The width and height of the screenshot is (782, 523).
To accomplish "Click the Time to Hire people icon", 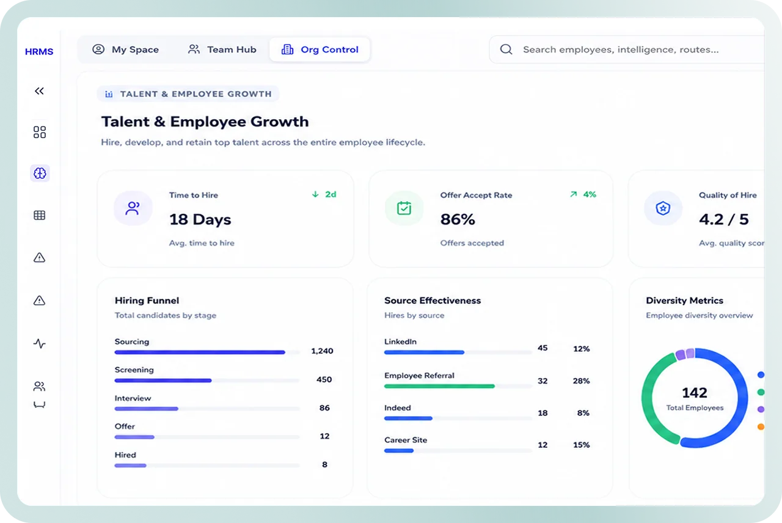I will click(133, 208).
